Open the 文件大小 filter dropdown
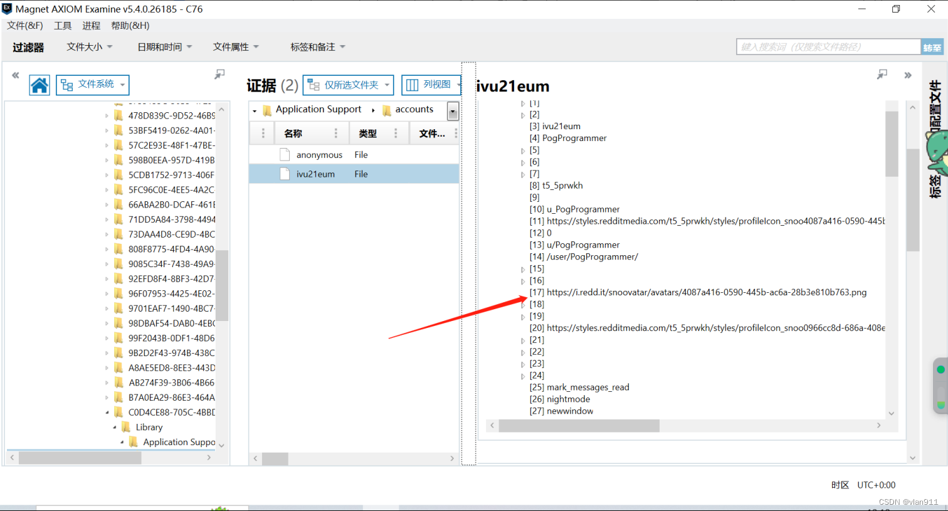Viewport: 948px width, 511px height. (90, 47)
